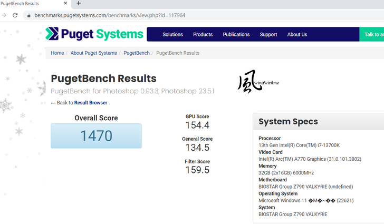
Task: Click the green Talk to an expert button
Action: pos(372,35)
